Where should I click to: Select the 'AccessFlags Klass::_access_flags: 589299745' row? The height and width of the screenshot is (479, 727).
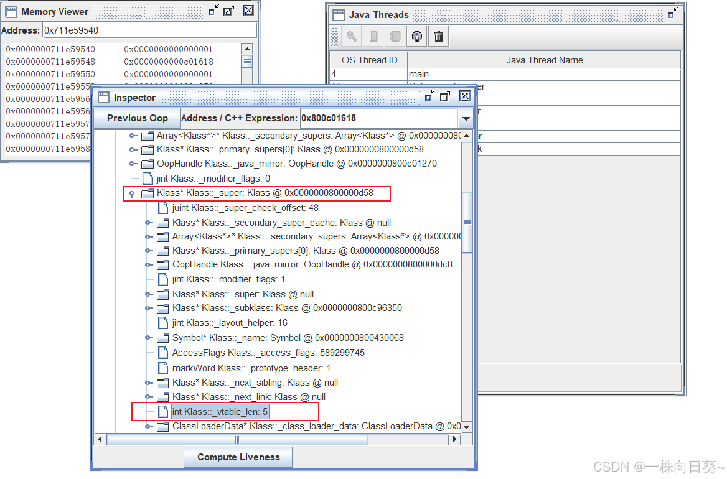(268, 353)
